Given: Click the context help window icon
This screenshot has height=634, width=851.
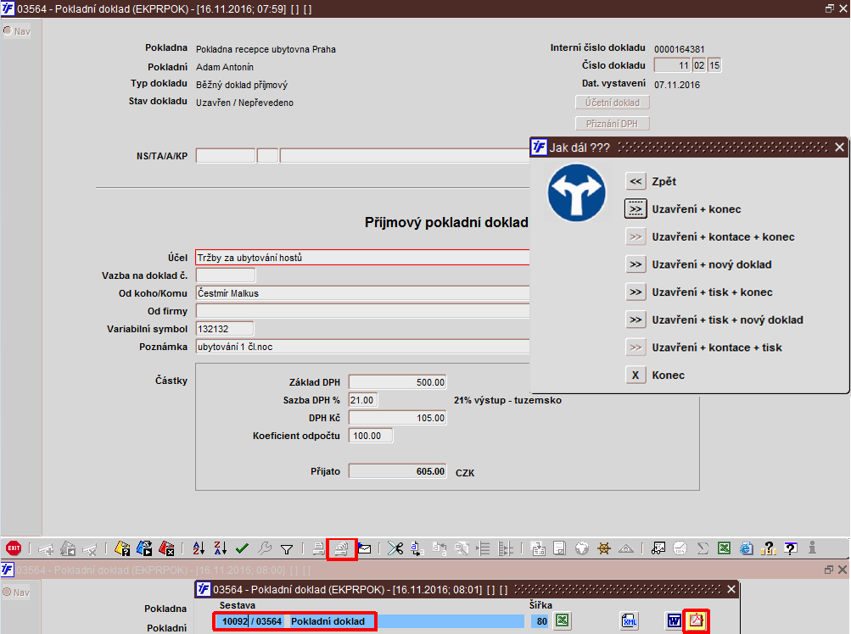Looking at the screenshot, I should click(791, 549).
